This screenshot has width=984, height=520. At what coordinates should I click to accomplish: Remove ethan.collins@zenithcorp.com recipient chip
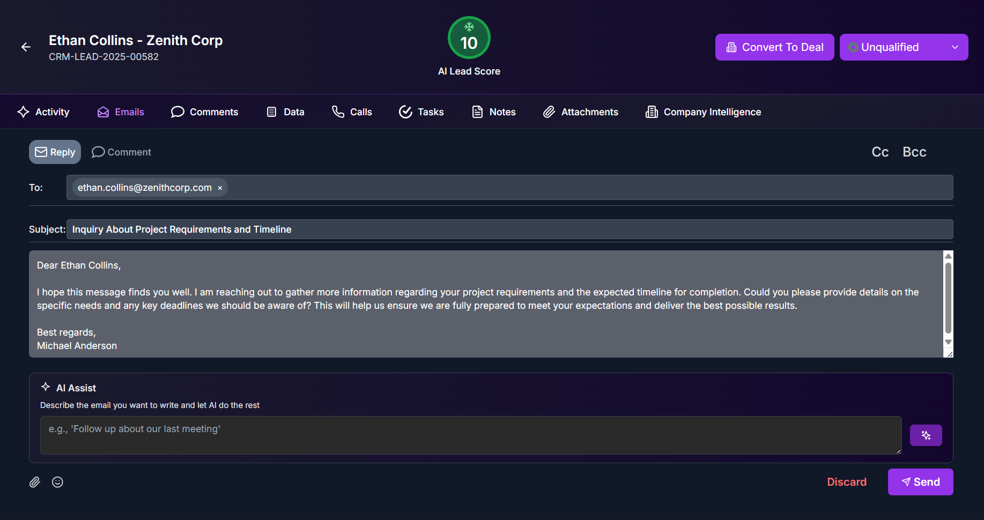click(220, 188)
